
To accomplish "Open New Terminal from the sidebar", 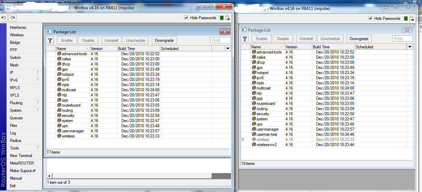I will pos(24,156).
